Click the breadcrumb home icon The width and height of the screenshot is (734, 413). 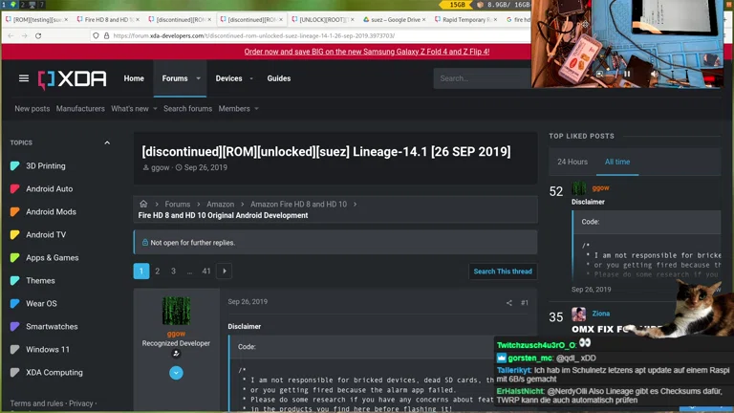click(144, 204)
